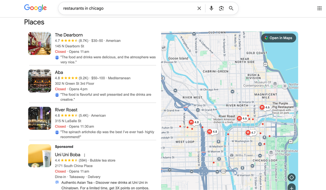Click the Sponsored label

click(x=64, y=147)
